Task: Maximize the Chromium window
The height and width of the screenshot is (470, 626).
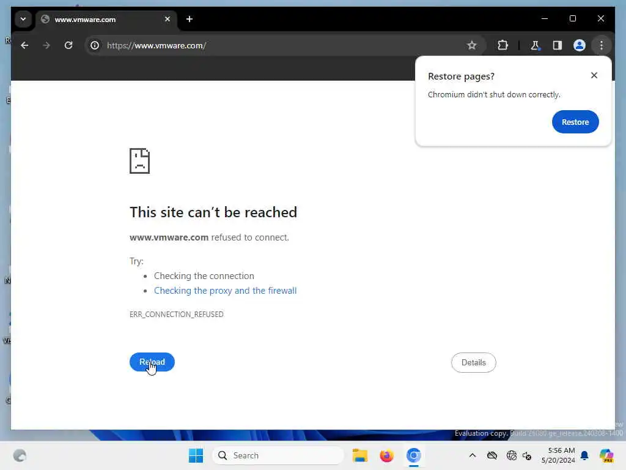Action: [572, 19]
